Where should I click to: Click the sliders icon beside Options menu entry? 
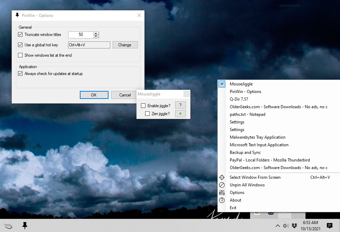click(x=222, y=193)
